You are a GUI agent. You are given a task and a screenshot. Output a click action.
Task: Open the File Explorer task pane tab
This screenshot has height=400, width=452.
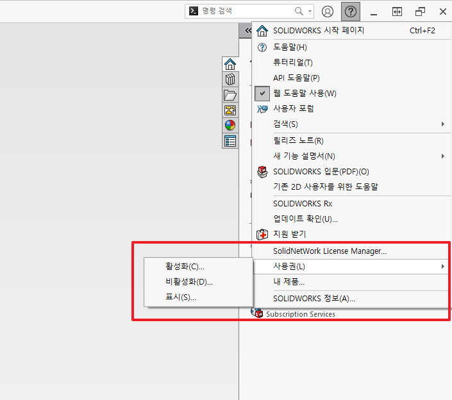(230, 95)
